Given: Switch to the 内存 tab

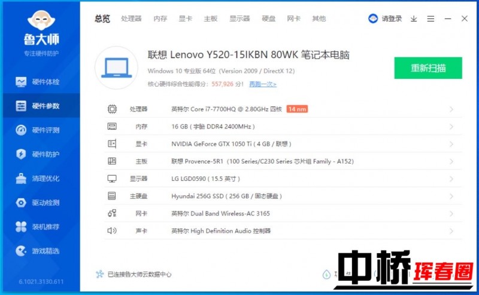Looking at the screenshot, I should tap(160, 19).
